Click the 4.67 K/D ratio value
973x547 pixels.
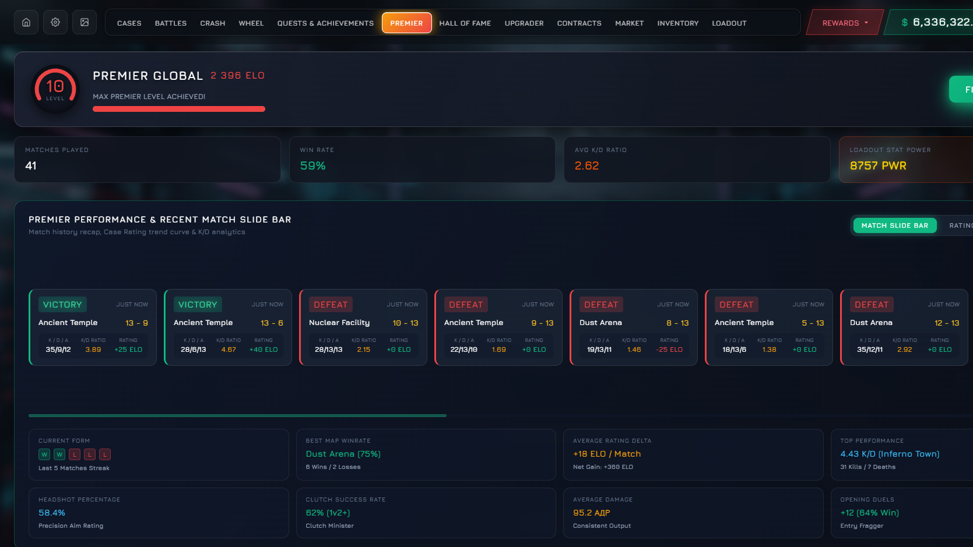tap(229, 350)
